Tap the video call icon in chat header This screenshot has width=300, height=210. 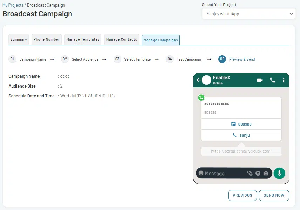click(x=260, y=80)
